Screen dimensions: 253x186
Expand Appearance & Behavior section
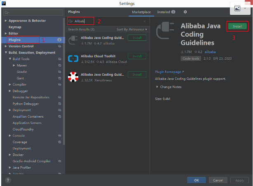[x=6, y=21]
